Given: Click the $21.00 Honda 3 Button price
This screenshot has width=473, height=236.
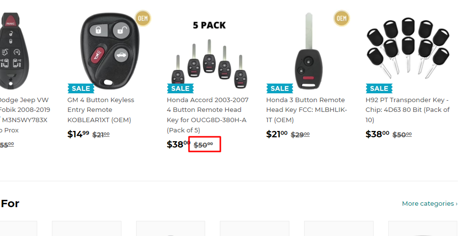Looking at the screenshot, I should click(x=277, y=134).
